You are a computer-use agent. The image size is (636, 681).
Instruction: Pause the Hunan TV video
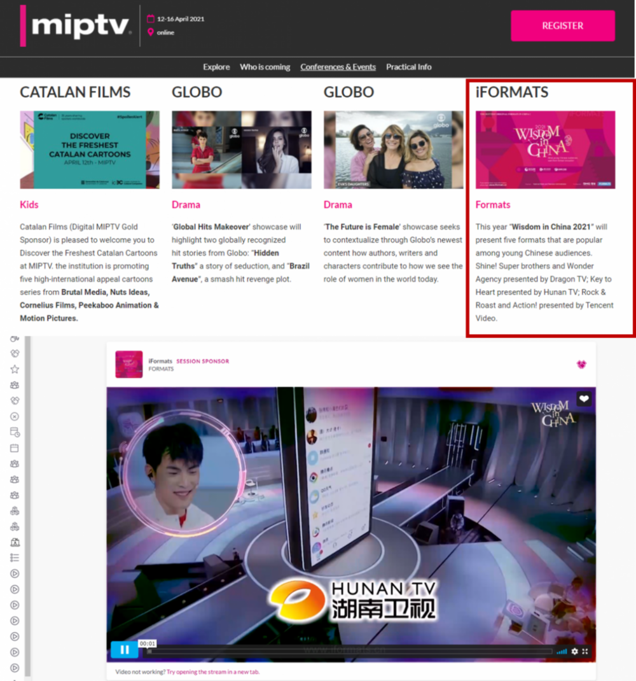(124, 650)
